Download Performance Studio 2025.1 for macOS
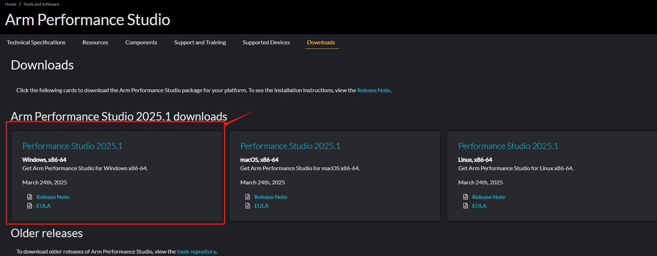The image size is (657, 256). [x=290, y=146]
